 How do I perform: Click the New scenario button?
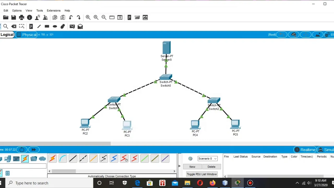pyautogui.click(x=192, y=167)
